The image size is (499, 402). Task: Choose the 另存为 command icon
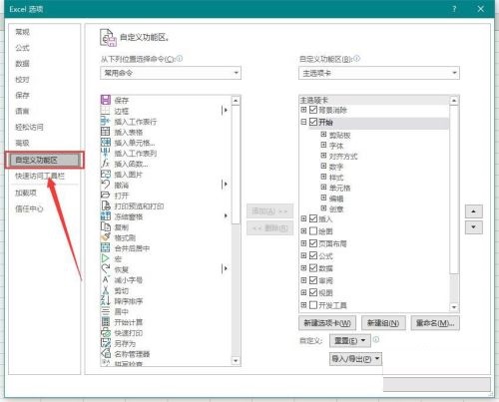coord(106,343)
